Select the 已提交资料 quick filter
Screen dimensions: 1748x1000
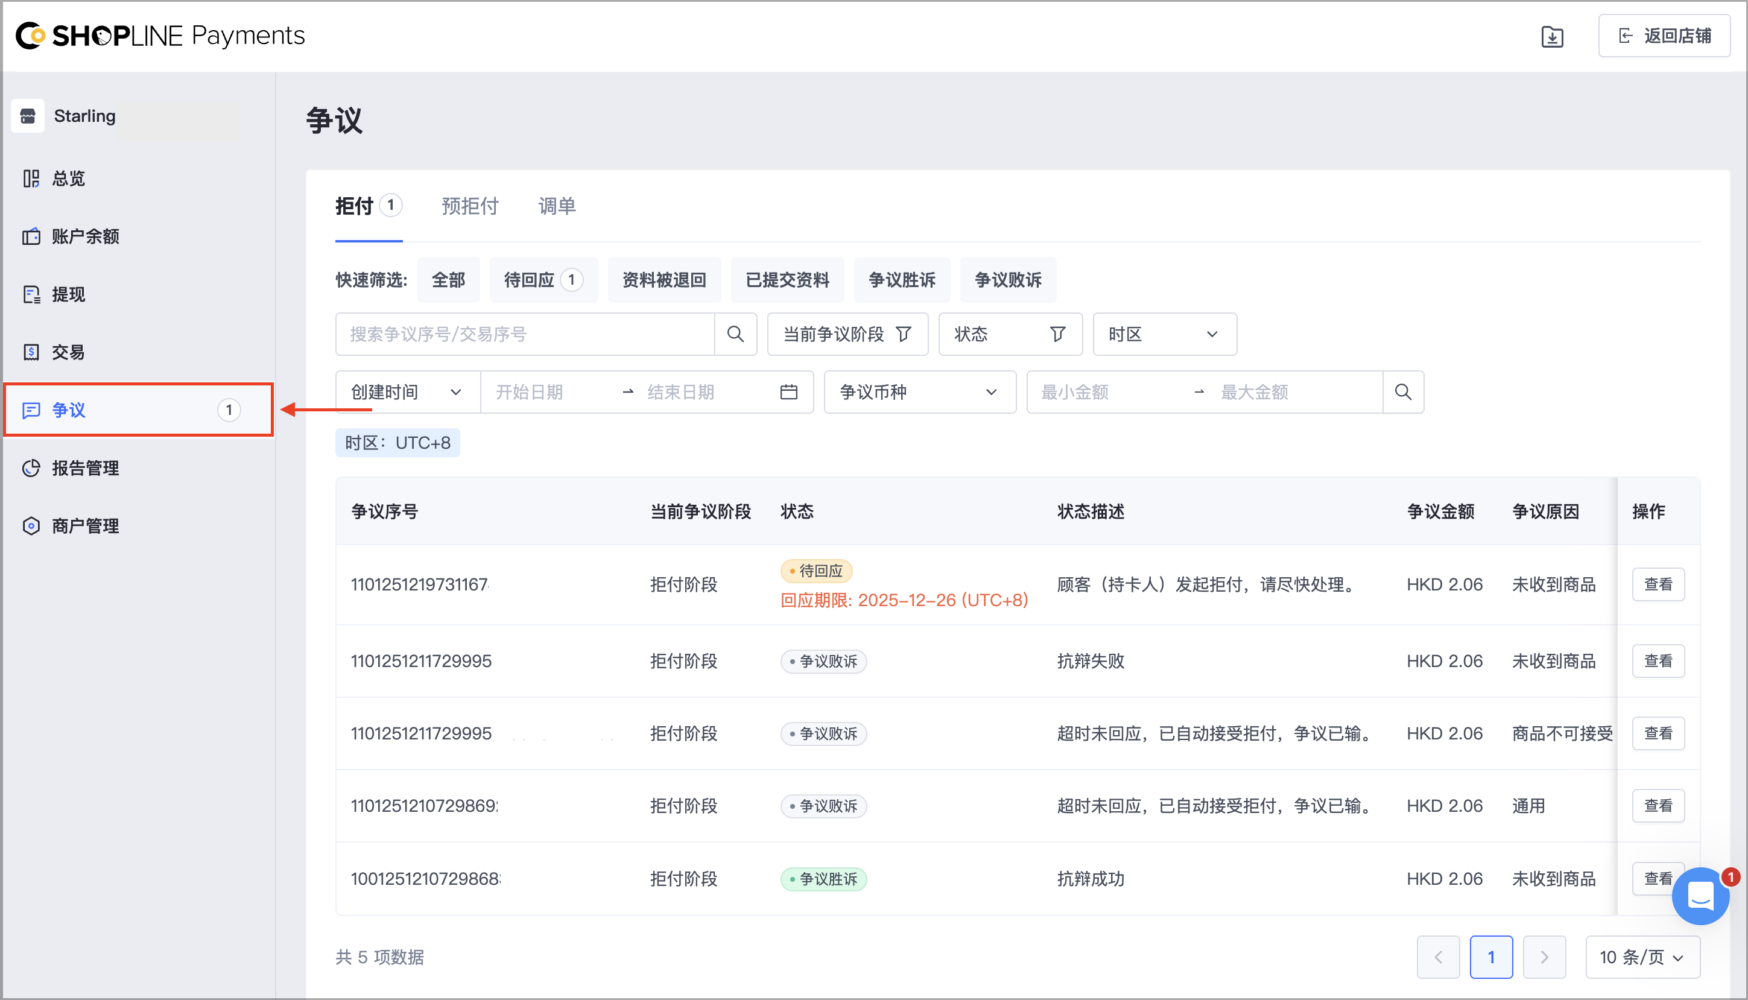787,279
